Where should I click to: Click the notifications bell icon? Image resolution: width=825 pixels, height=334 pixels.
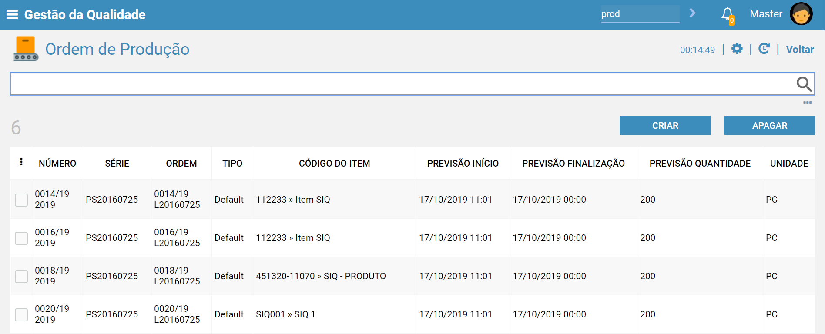(x=728, y=15)
